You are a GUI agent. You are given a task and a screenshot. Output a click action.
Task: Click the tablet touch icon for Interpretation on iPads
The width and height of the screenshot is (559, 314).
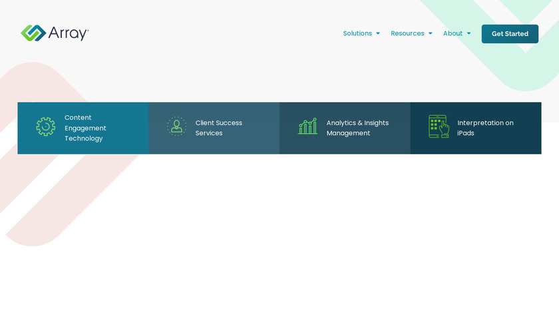coord(439,126)
